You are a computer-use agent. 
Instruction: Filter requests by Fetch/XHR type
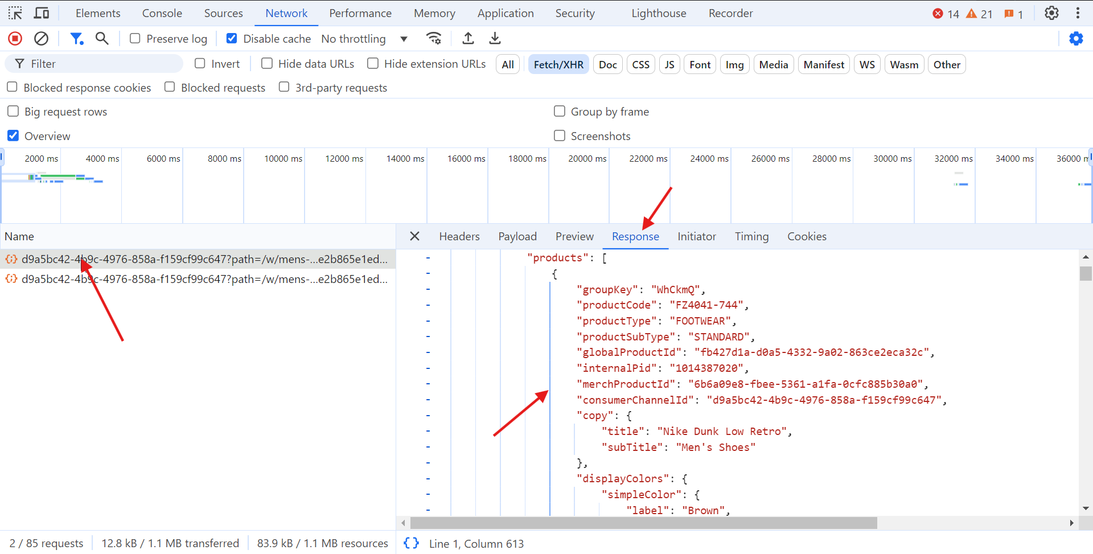[558, 64]
